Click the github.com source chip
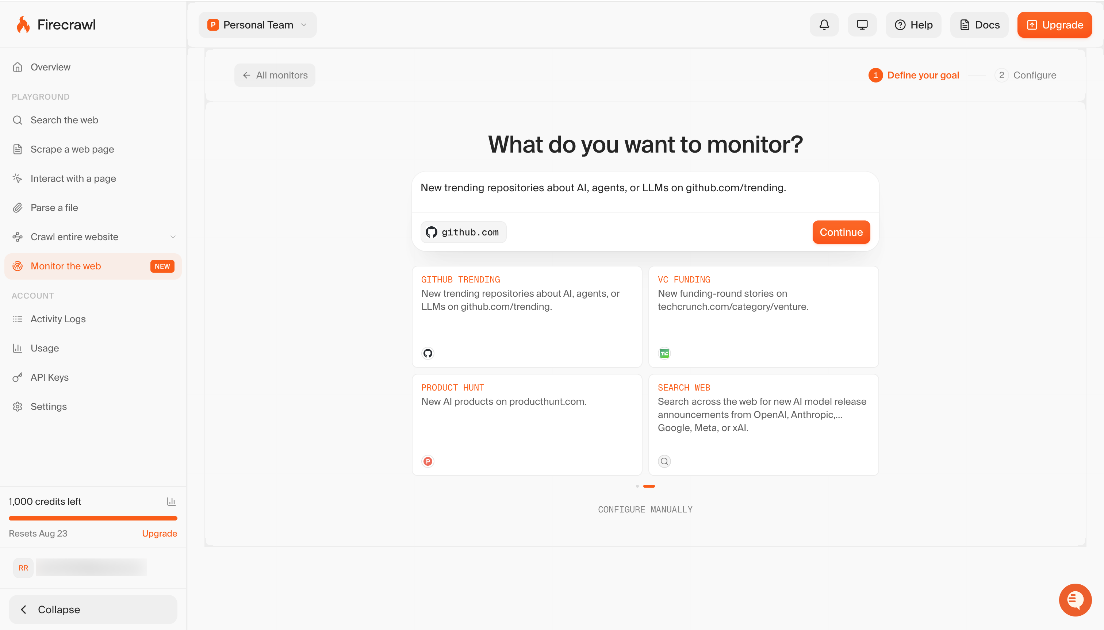The width and height of the screenshot is (1104, 630). tap(464, 233)
